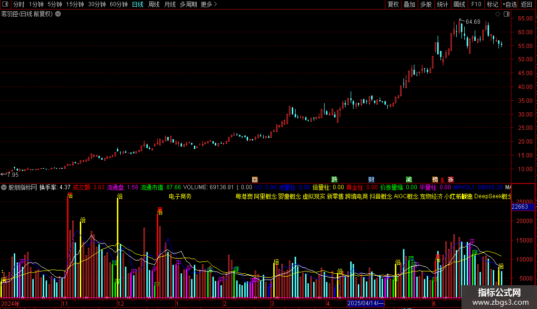
Task: Select the 周线 weekly chart tab
Action: (154, 4)
